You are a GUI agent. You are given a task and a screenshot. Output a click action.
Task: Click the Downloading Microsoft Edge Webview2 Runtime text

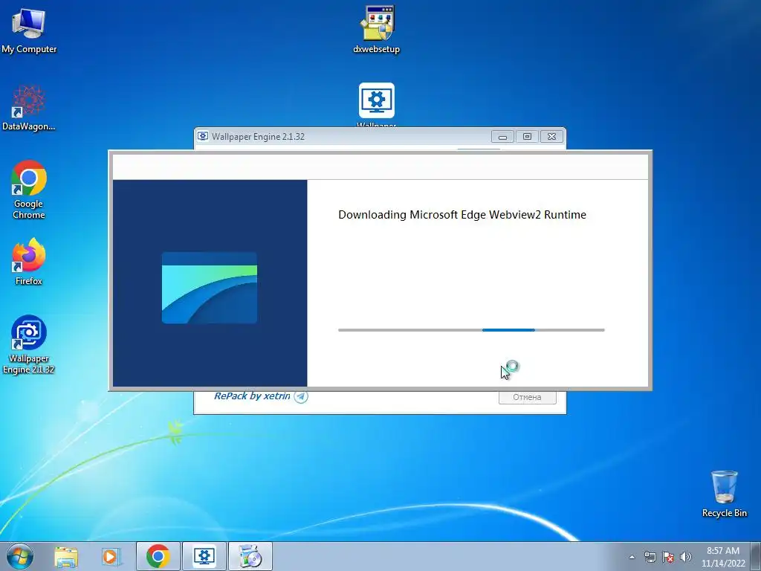tap(462, 215)
